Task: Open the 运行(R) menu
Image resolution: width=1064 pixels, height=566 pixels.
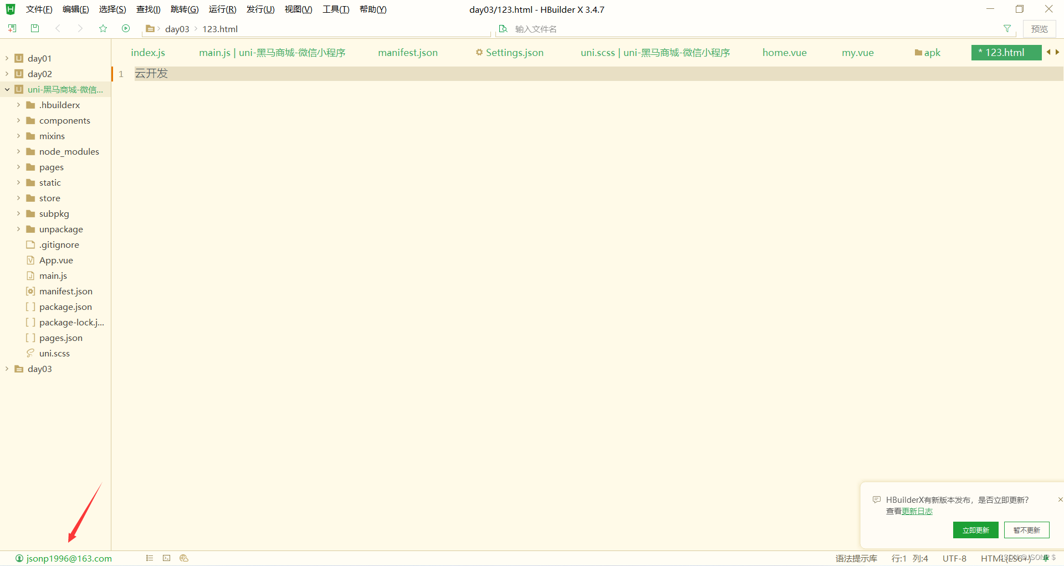Action: coord(222,9)
